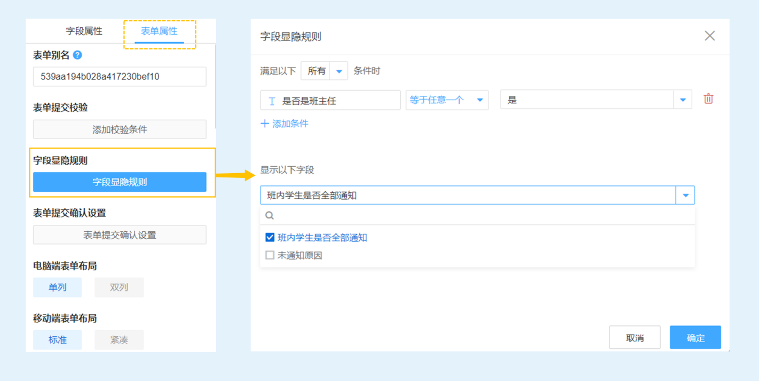Click the plus icon to 添加条件
Image resolution: width=759 pixels, height=382 pixels.
265,124
